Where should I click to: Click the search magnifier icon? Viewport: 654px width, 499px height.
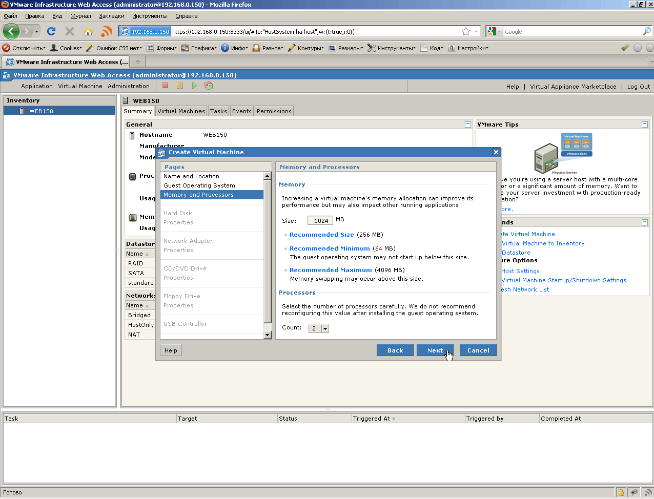pos(646,31)
